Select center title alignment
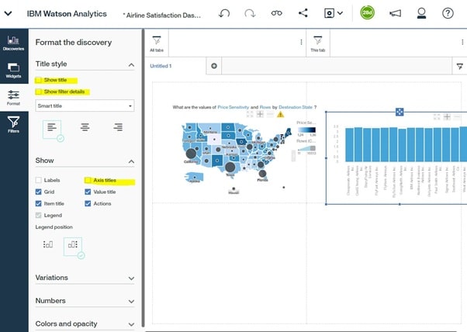The image size is (467, 332). pos(85,127)
